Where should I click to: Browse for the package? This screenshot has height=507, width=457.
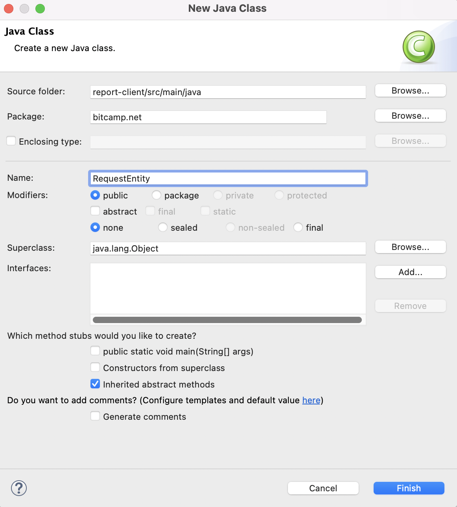point(411,116)
